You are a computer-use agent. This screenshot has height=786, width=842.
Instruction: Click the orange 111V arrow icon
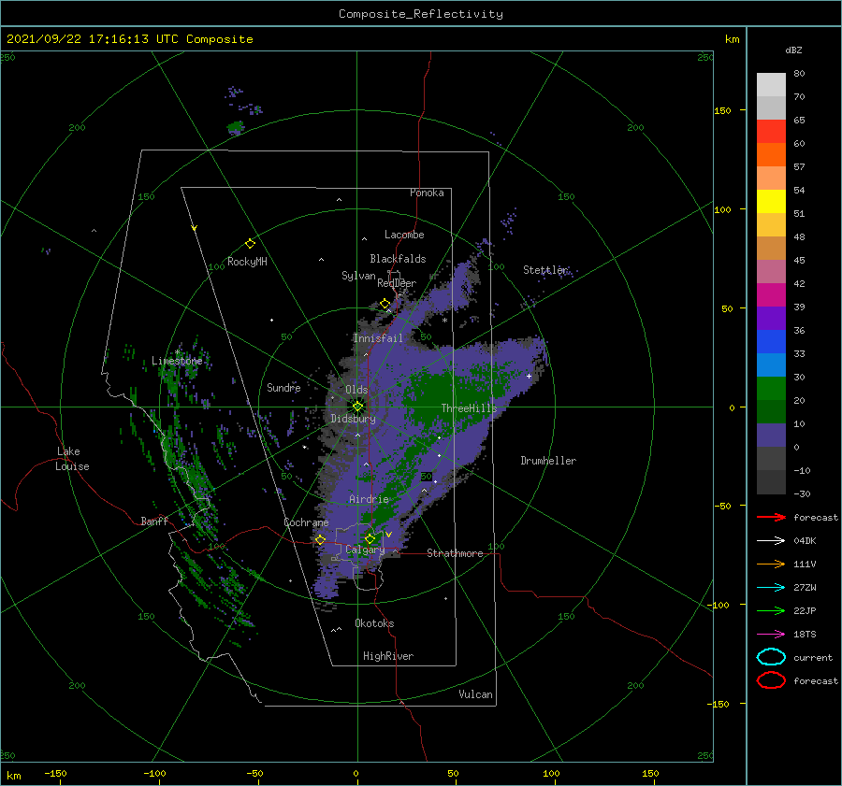771,564
